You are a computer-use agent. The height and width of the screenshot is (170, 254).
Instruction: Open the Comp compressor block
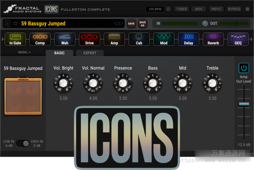pos(40,39)
